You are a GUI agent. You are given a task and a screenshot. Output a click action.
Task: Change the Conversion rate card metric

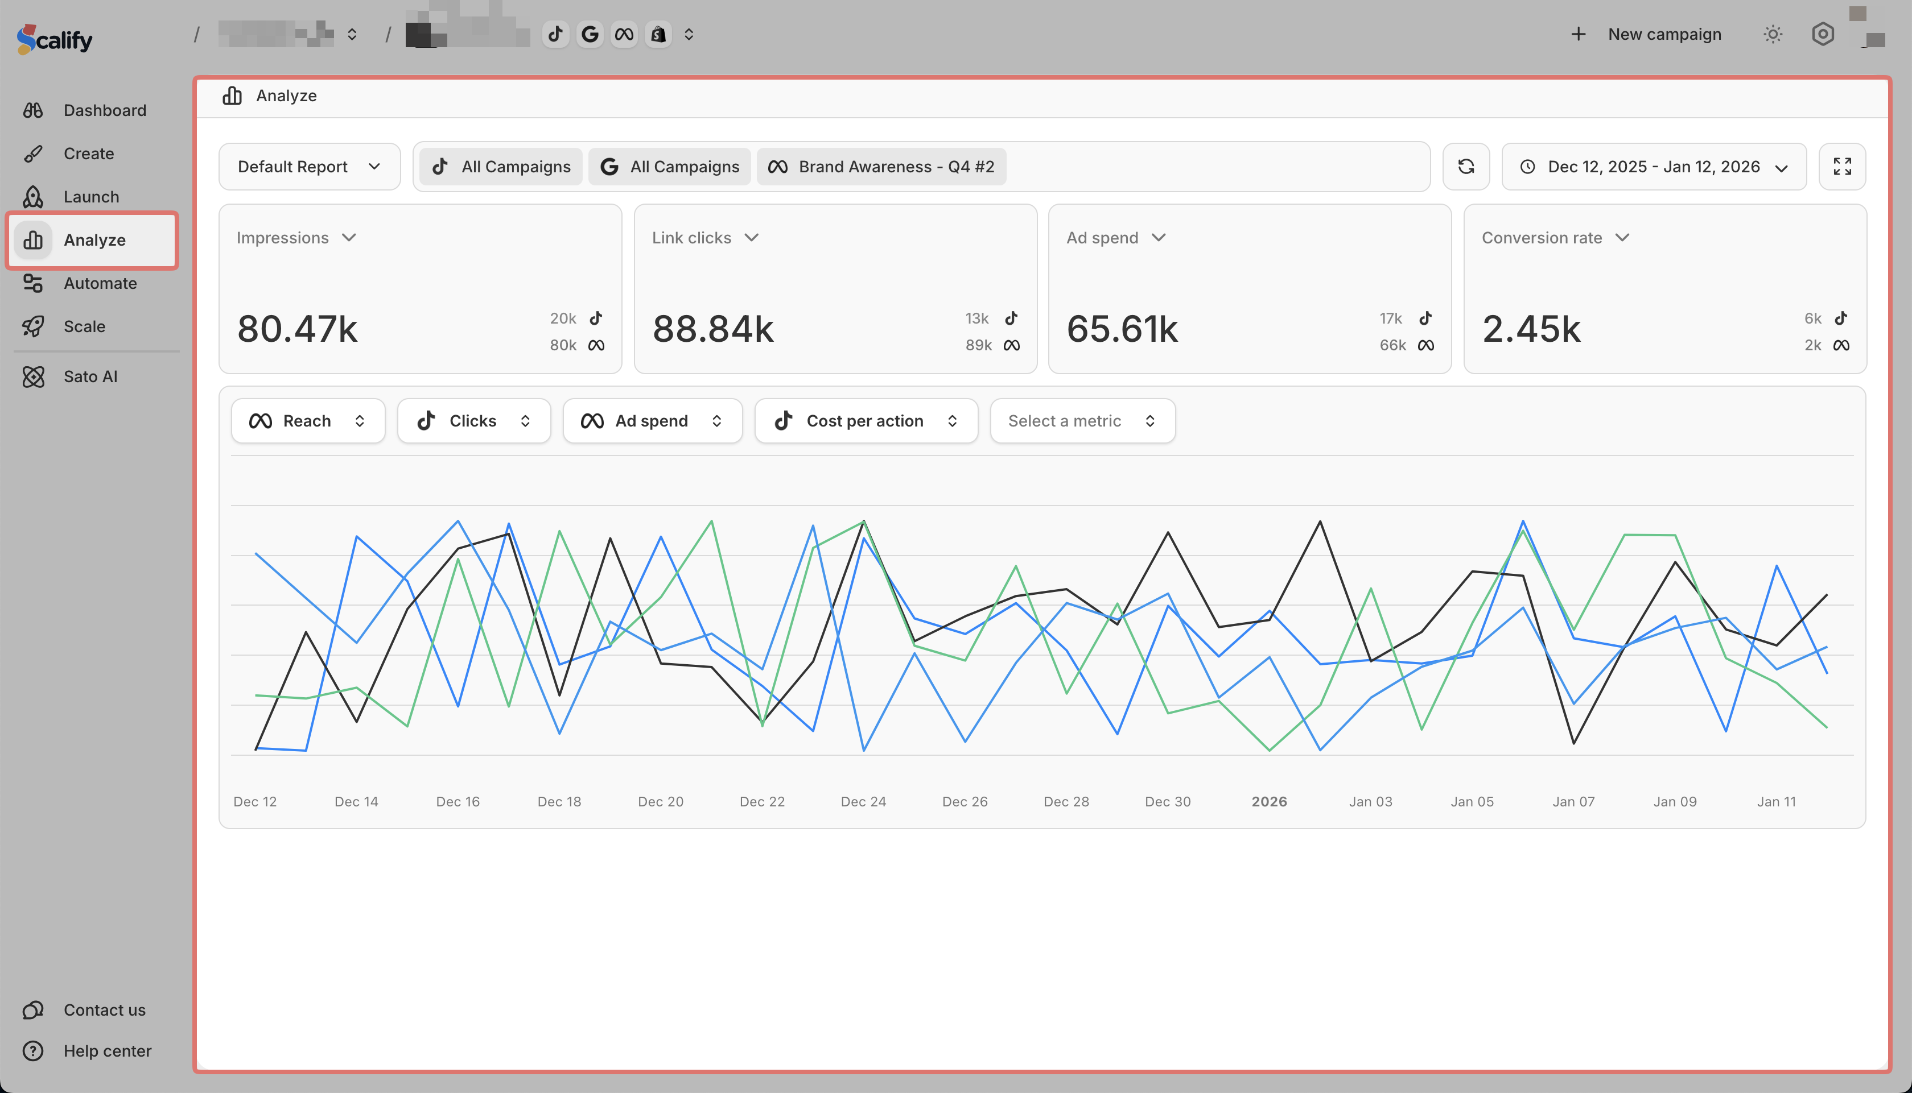click(1555, 237)
